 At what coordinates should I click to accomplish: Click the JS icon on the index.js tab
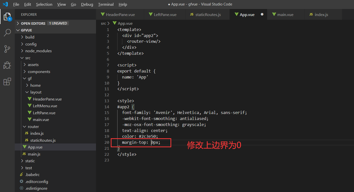coord(311,14)
